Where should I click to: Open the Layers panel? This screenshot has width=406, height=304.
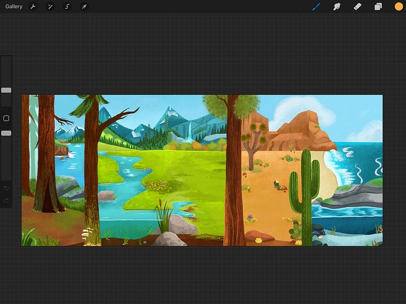click(378, 6)
